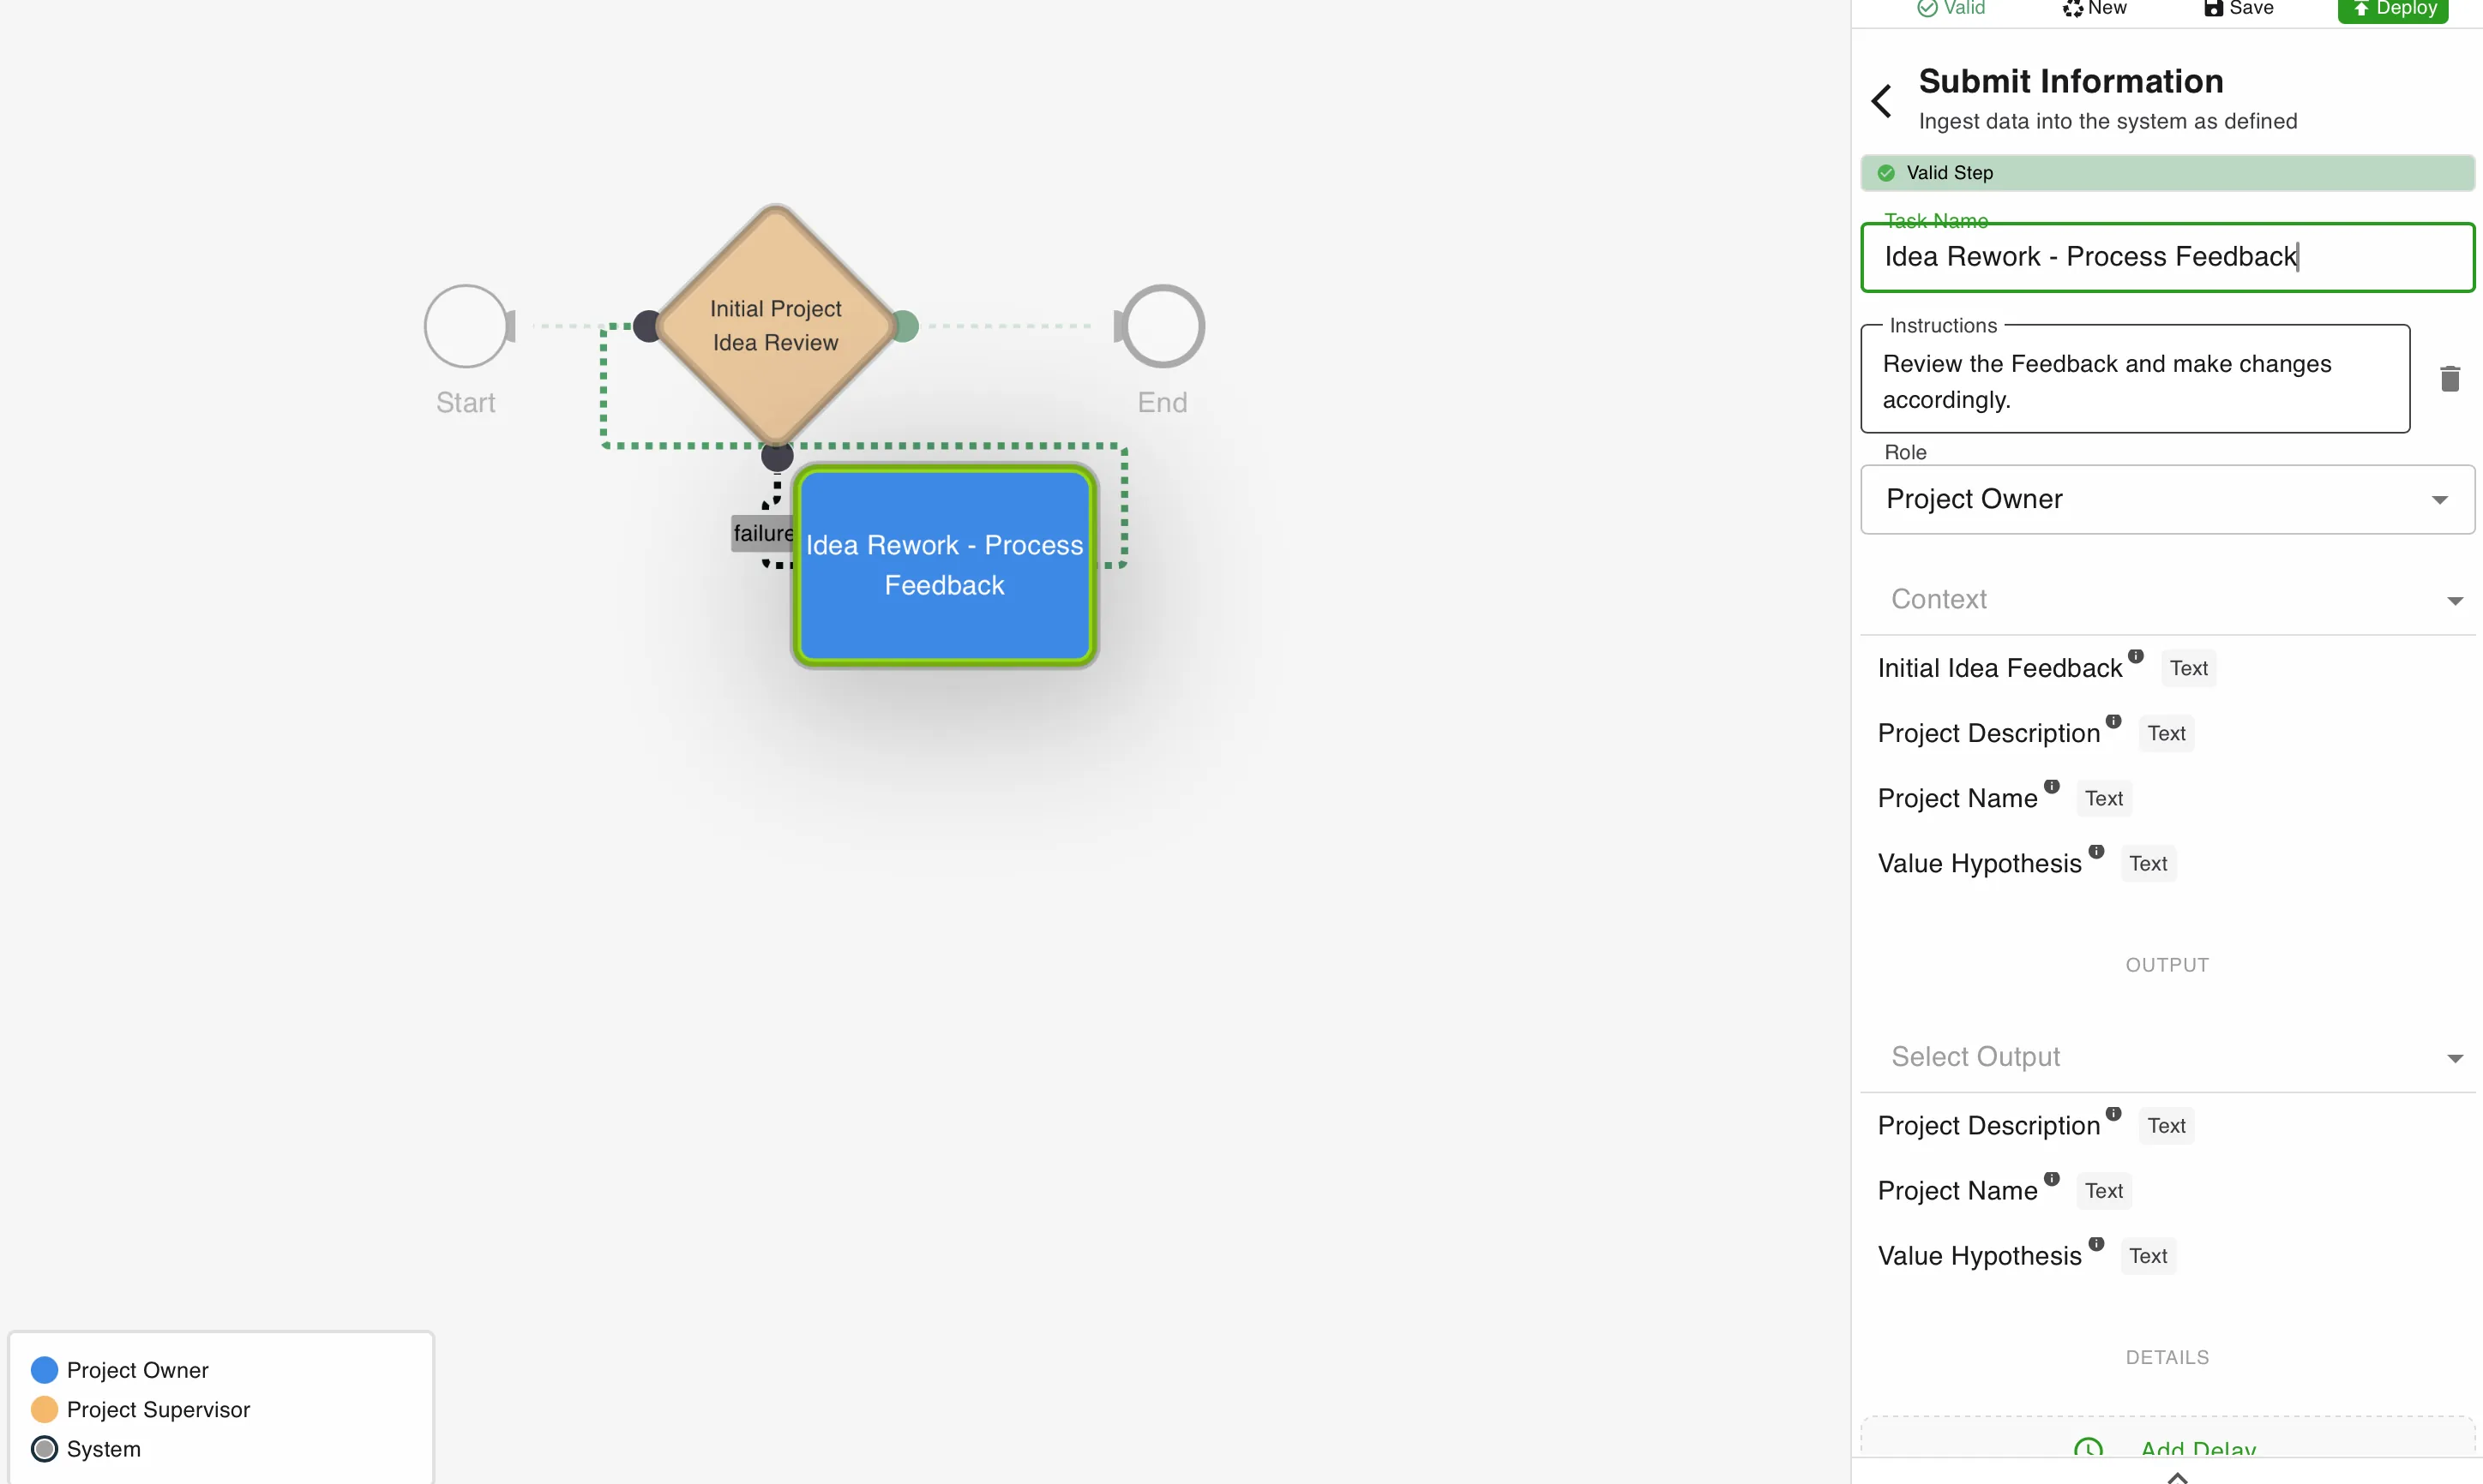Select the Initial Project Idea Review diamond node

coord(775,326)
